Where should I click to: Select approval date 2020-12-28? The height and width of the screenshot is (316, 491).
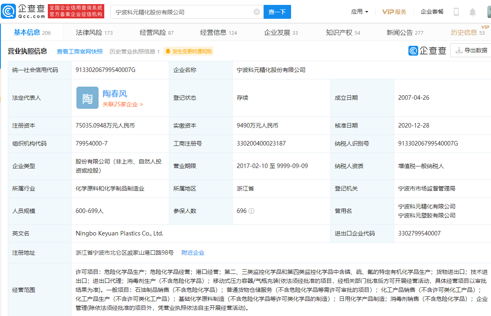click(414, 126)
